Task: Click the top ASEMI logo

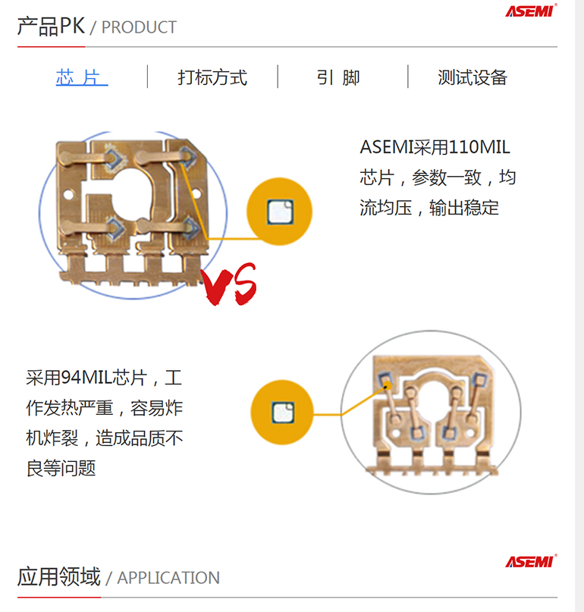Action: point(531,11)
